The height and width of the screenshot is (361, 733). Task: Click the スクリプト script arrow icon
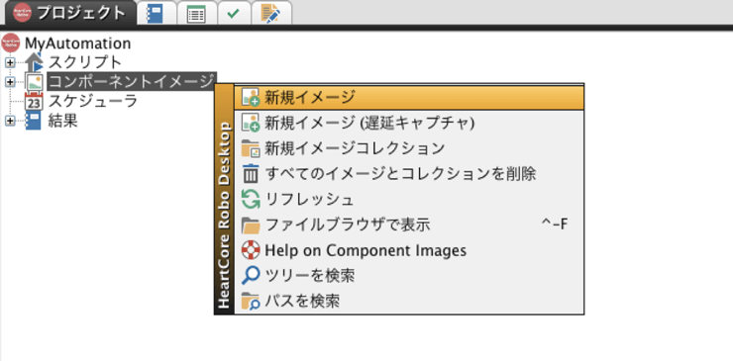pos(34,62)
